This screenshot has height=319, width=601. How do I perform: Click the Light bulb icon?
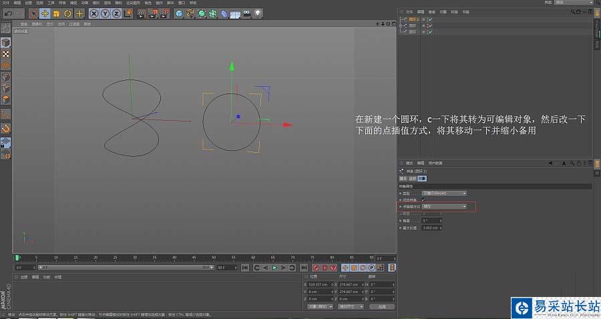(x=258, y=14)
